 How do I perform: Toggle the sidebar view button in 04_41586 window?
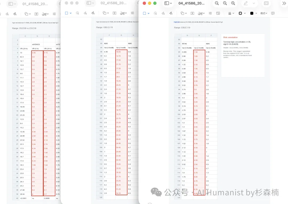click(167, 3)
